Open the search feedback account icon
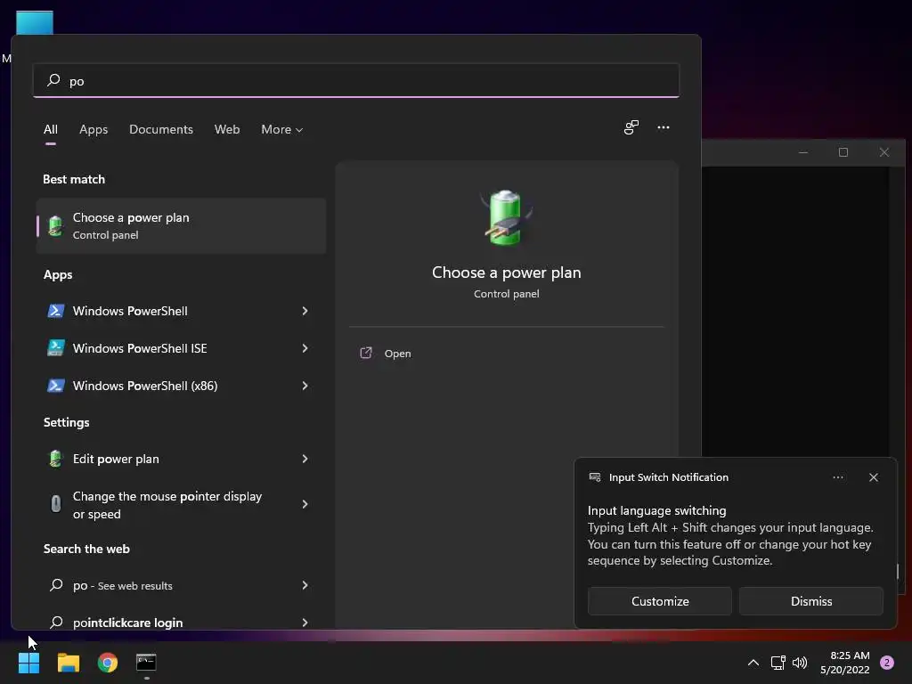 pyautogui.click(x=631, y=127)
